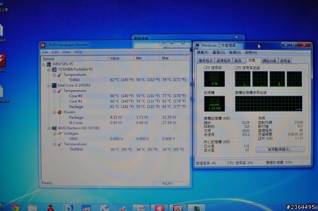Click the thermometer icon under Intel Core i5
The image size is (318, 211).
60,91
